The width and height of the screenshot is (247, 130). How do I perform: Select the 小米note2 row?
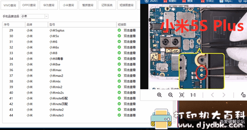(x=71, y=110)
